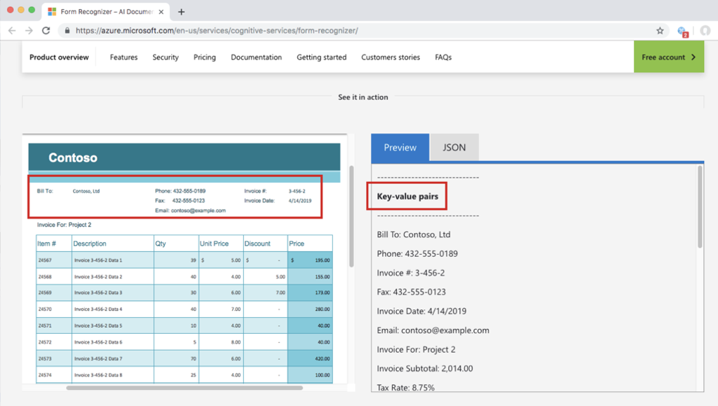Click macOS green fullscreen window button
This screenshot has width=718, height=406.
(32, 10)
